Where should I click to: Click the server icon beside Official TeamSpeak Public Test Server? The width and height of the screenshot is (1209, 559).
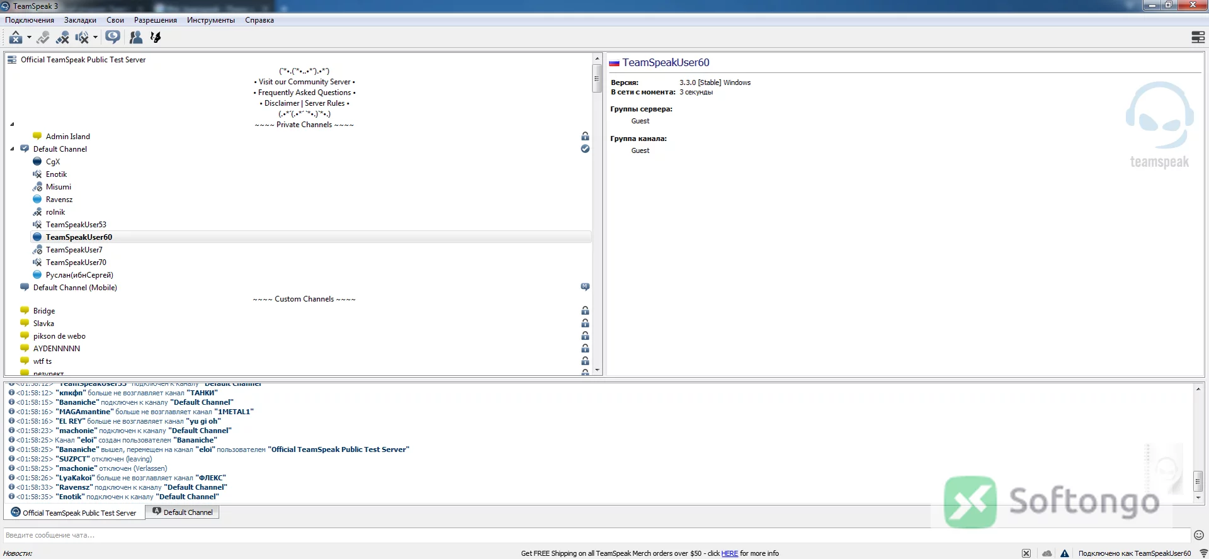click(12, 60)
